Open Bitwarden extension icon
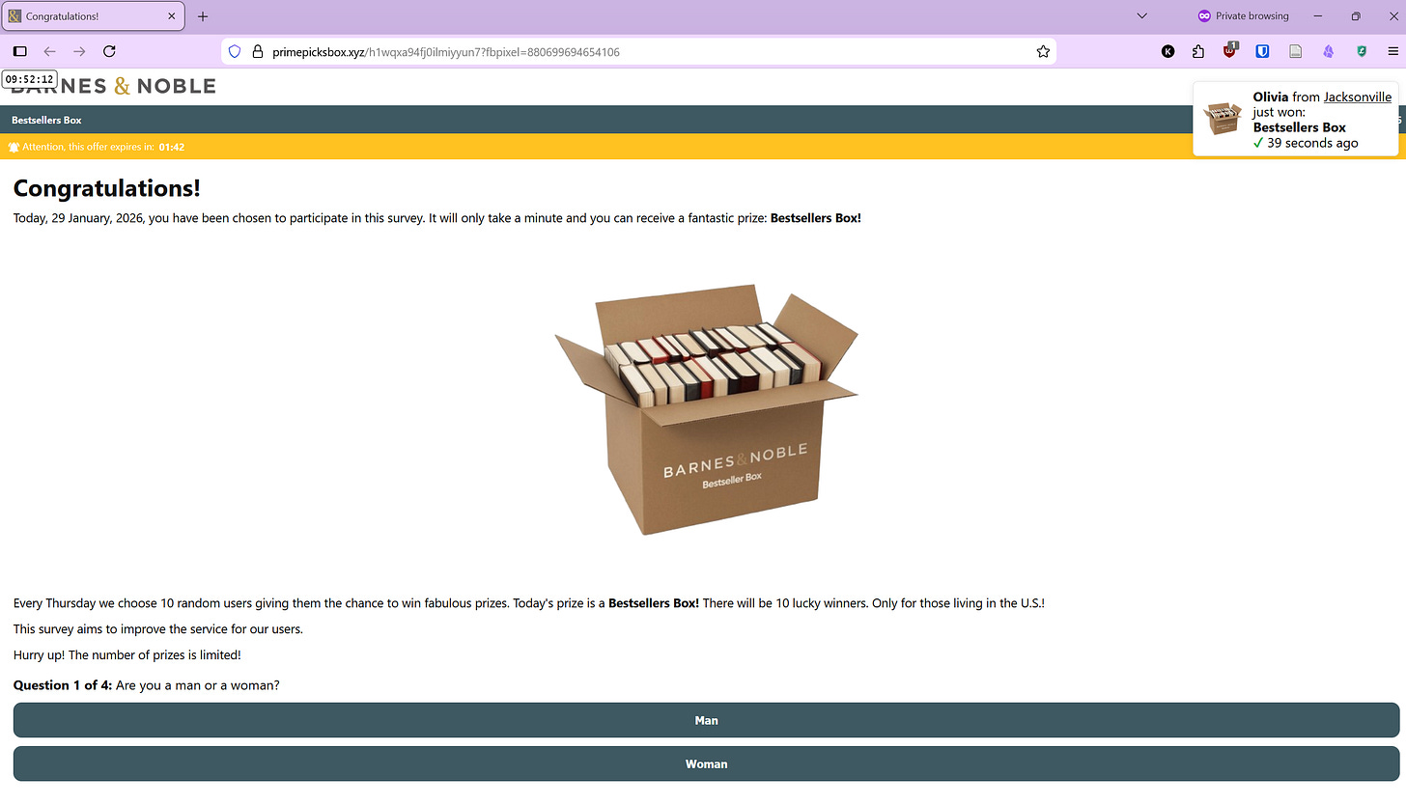Image resolution: width=1406 pixels, height=805 pixels. point(1262,52)
